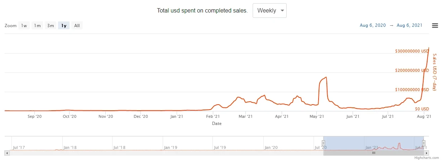The width and height of the screenshot is (444, 161).
Task: Set zoom range to 1w
Action: tap(24, 26)
